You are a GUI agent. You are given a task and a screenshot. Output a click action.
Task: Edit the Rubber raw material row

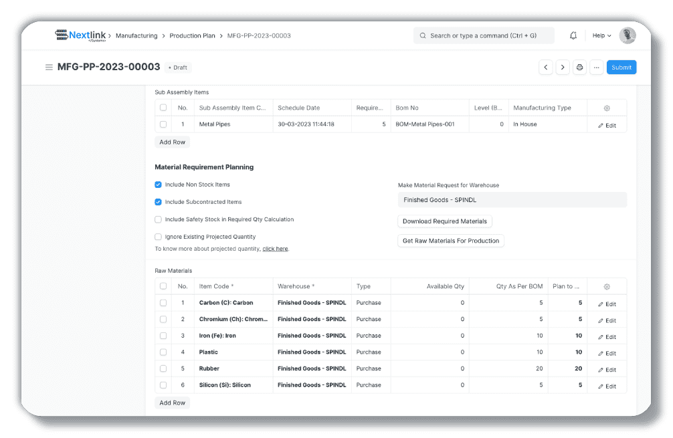[x=607, y=369]
